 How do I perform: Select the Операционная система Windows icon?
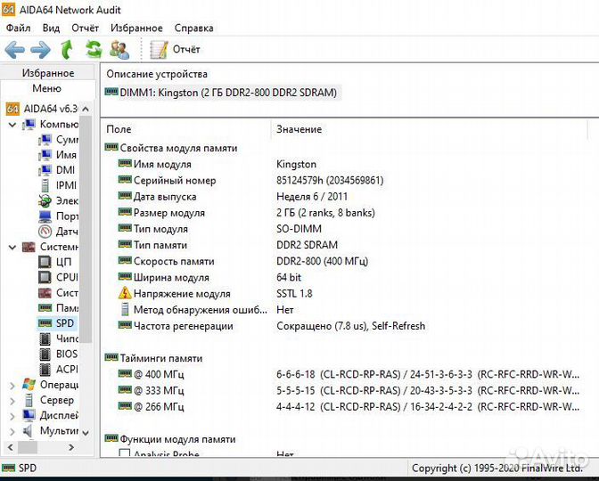point(29,385)
